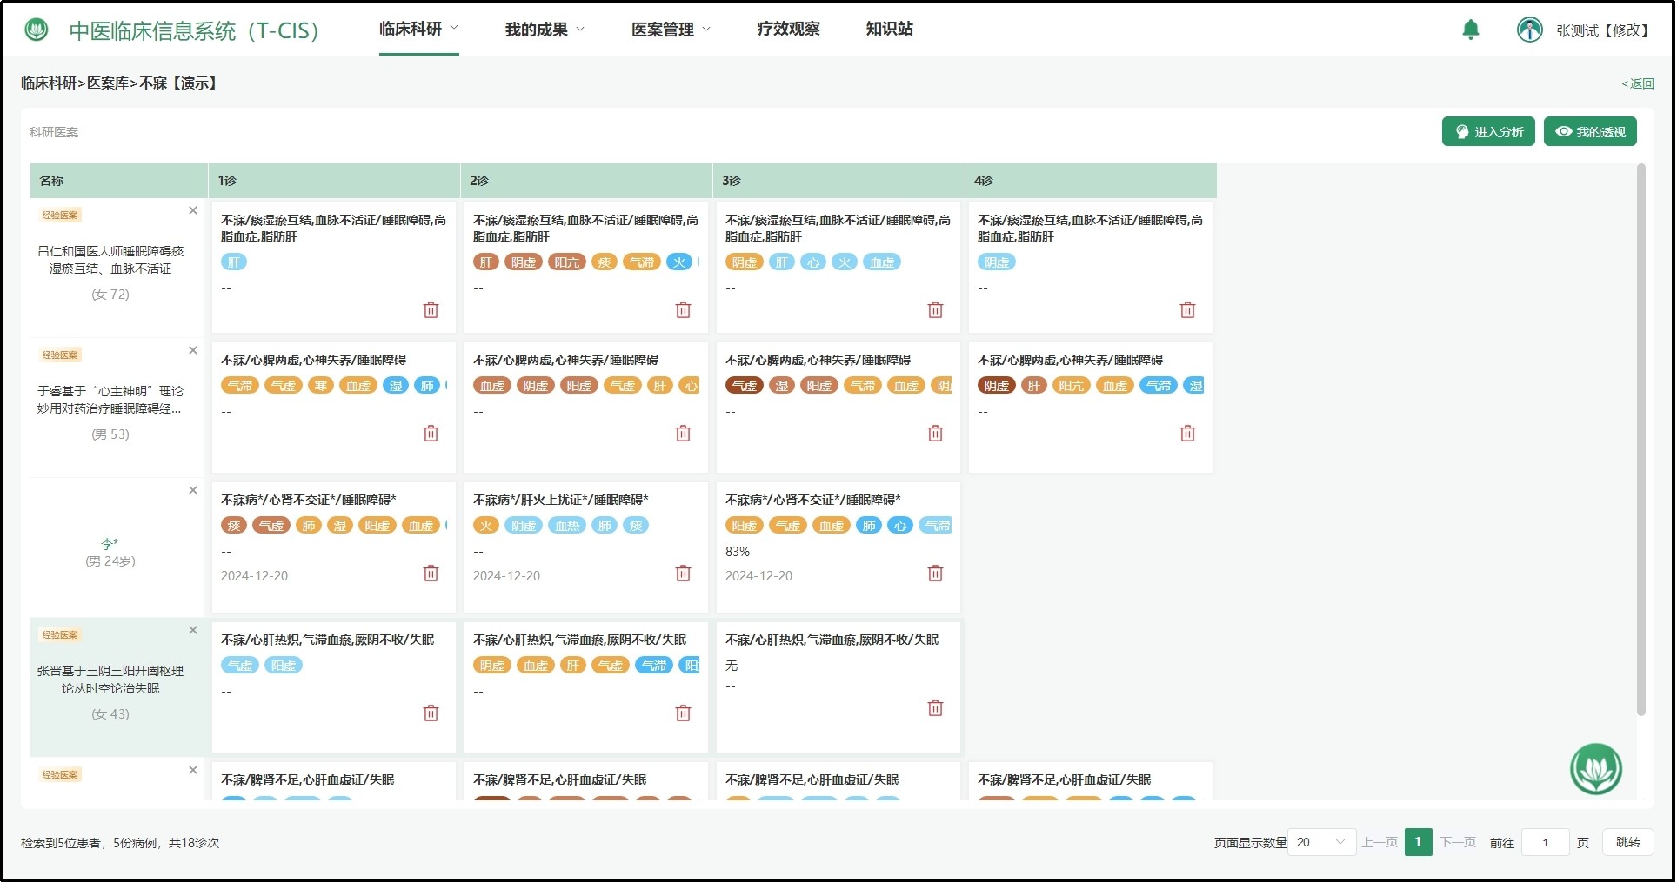Delete 张晋 case 3诊 record

[x=935, y=708]
